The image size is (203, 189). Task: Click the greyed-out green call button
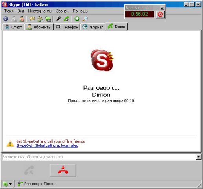(30, 170)
